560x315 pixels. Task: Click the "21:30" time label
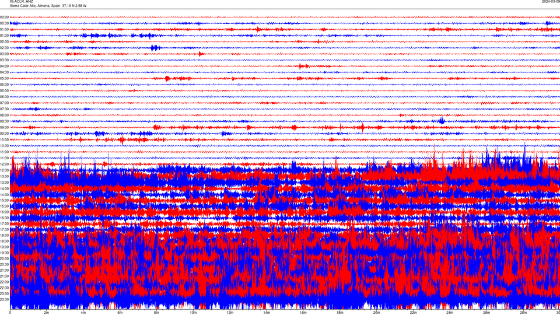[x=4, y=276]
